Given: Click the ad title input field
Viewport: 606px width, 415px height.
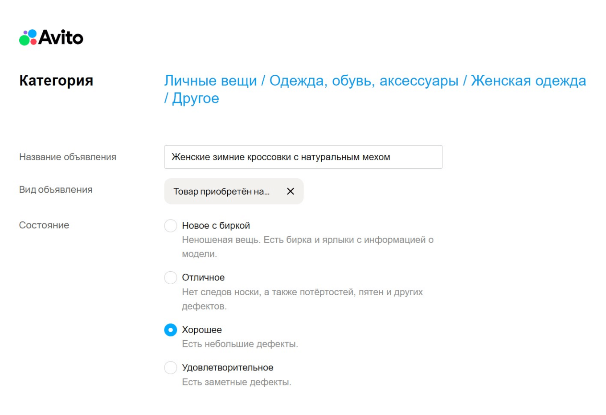Looking at the screenshot, I should click(x=303, y=157).
